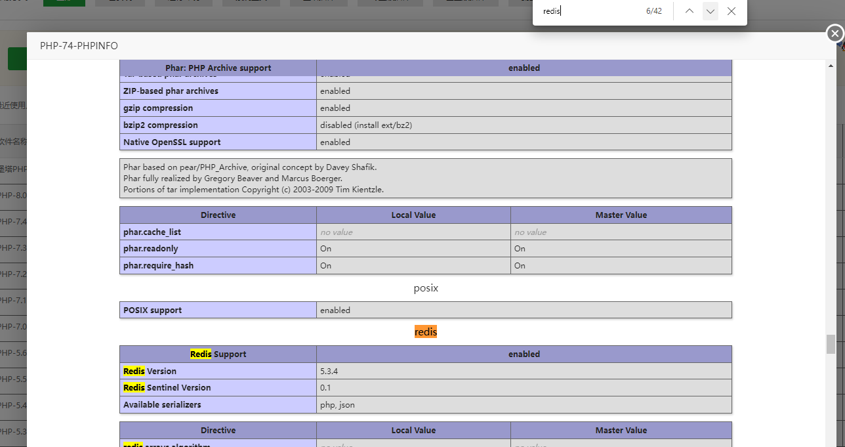Click the ZIP-based phar archives row

[x=425, y=91]
